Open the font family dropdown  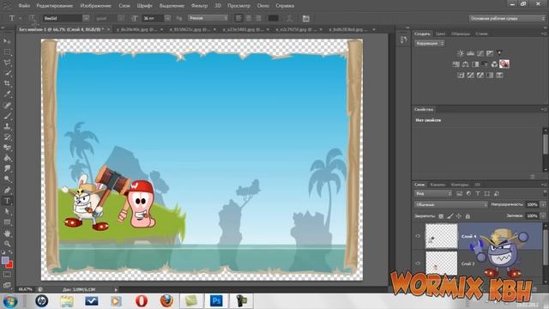[x=86, y=18]
